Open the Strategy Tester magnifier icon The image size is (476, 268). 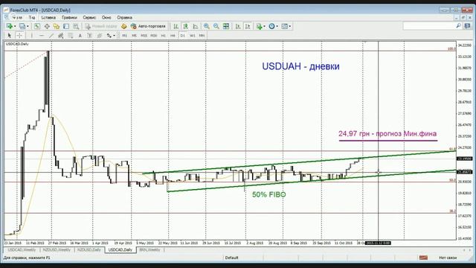click(x=76, y=27)
